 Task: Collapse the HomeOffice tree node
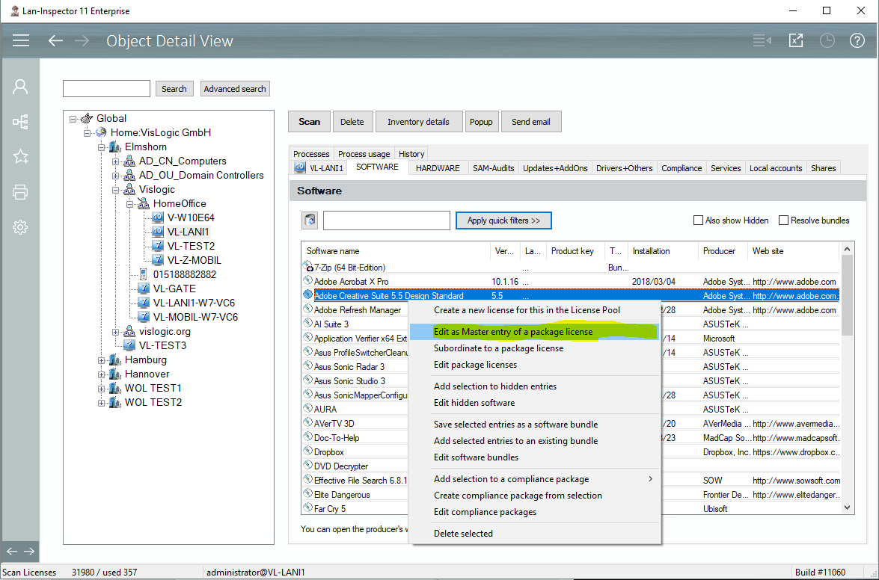130,204
